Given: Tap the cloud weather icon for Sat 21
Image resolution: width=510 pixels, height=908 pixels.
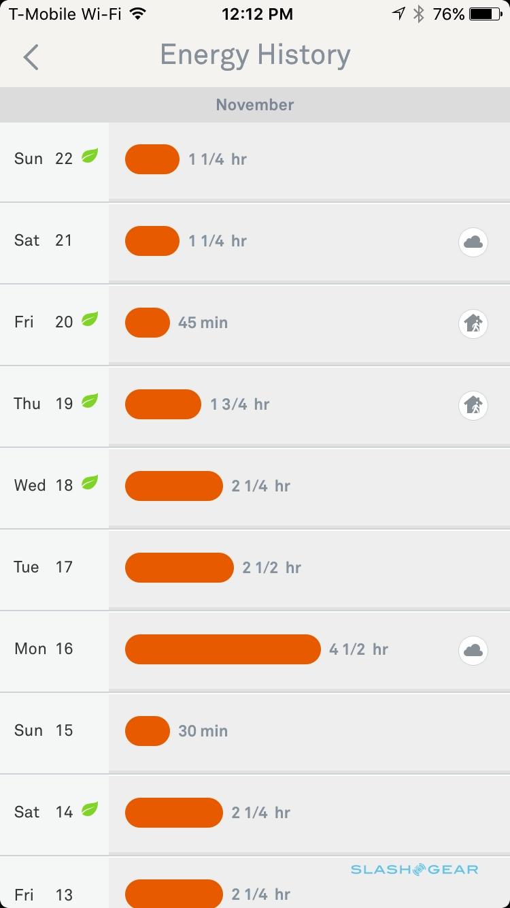Looking at the screenshot, I should click(x=473, y=242).
